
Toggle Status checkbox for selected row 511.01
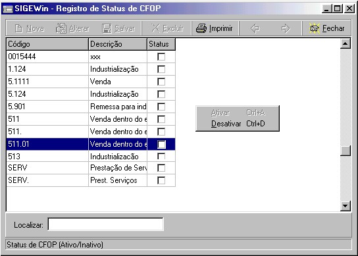[x=161, y=144]
